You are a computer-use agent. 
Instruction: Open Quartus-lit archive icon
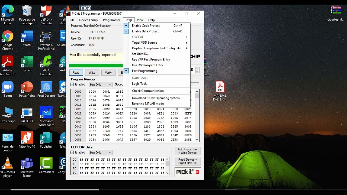(336, 13)
